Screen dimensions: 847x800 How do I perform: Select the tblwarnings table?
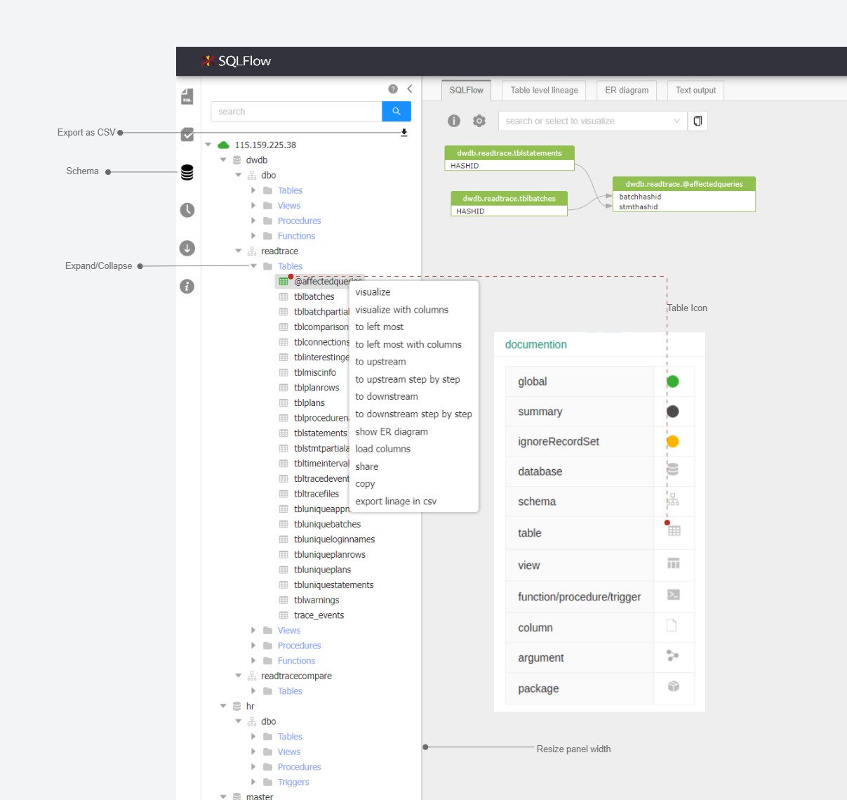tap(316, 601)
